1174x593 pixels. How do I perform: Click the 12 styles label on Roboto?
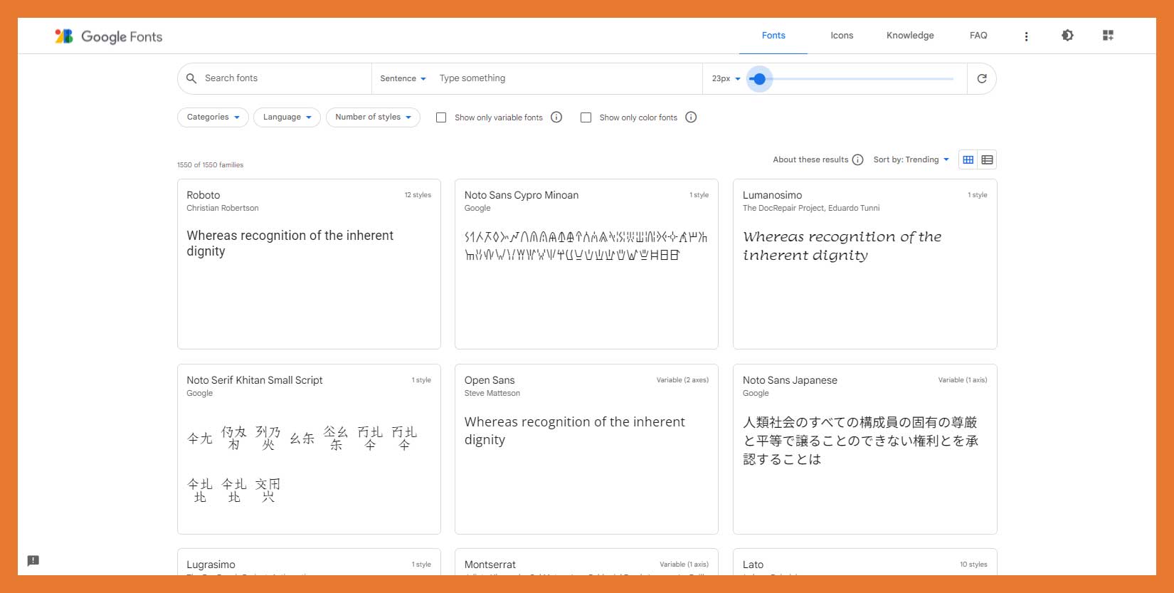(418, 195)
